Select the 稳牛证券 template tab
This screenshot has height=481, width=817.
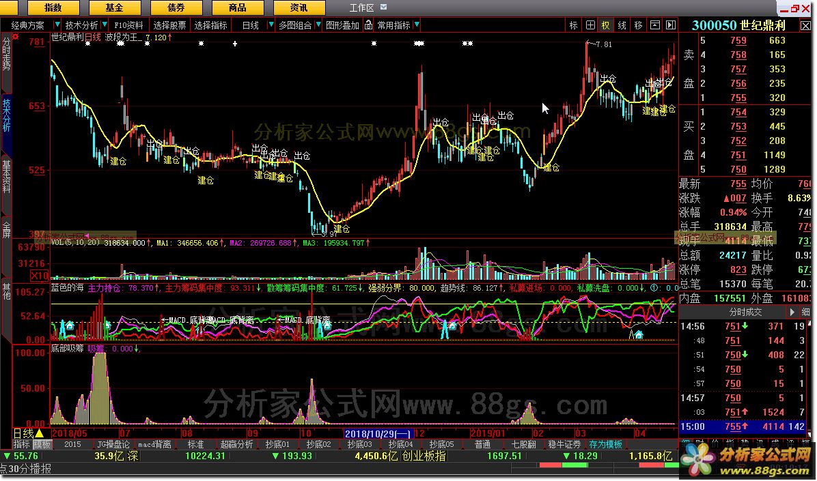tap(564, 445)
